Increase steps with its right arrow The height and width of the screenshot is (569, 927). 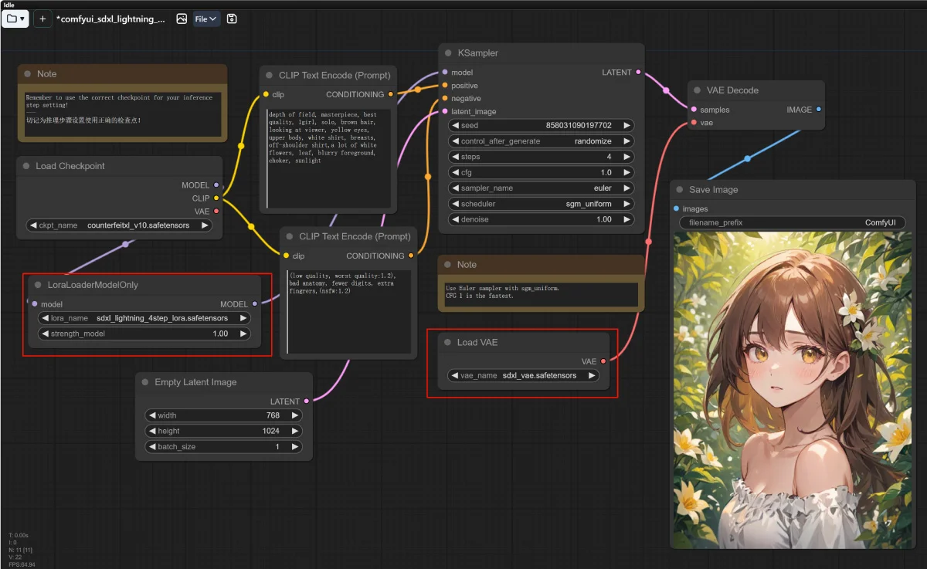coord(627,157)
